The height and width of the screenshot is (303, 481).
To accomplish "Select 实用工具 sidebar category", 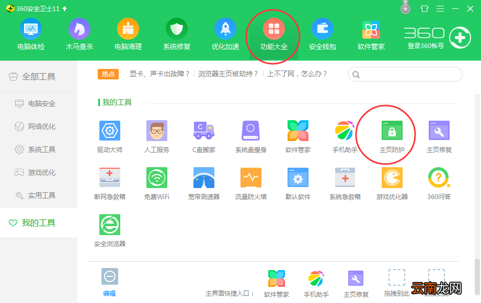I will tap(39, 195).
